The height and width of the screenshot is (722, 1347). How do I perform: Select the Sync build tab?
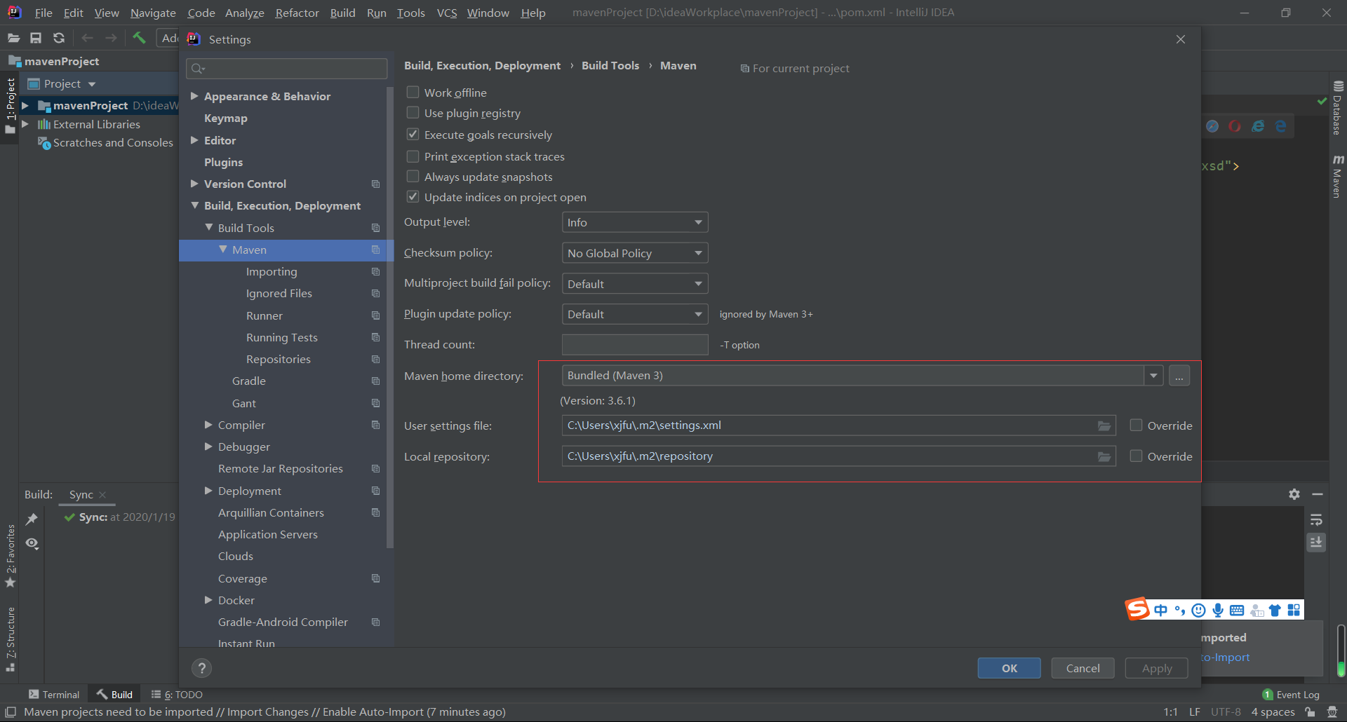81,495
